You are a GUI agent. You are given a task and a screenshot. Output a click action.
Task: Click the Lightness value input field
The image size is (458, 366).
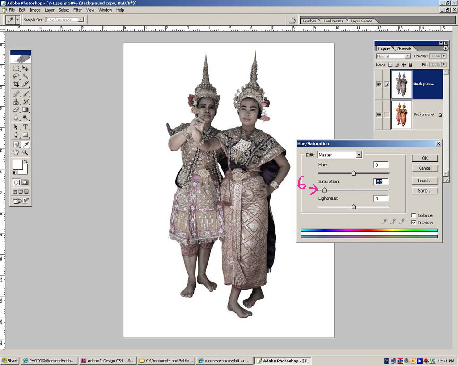381,198
